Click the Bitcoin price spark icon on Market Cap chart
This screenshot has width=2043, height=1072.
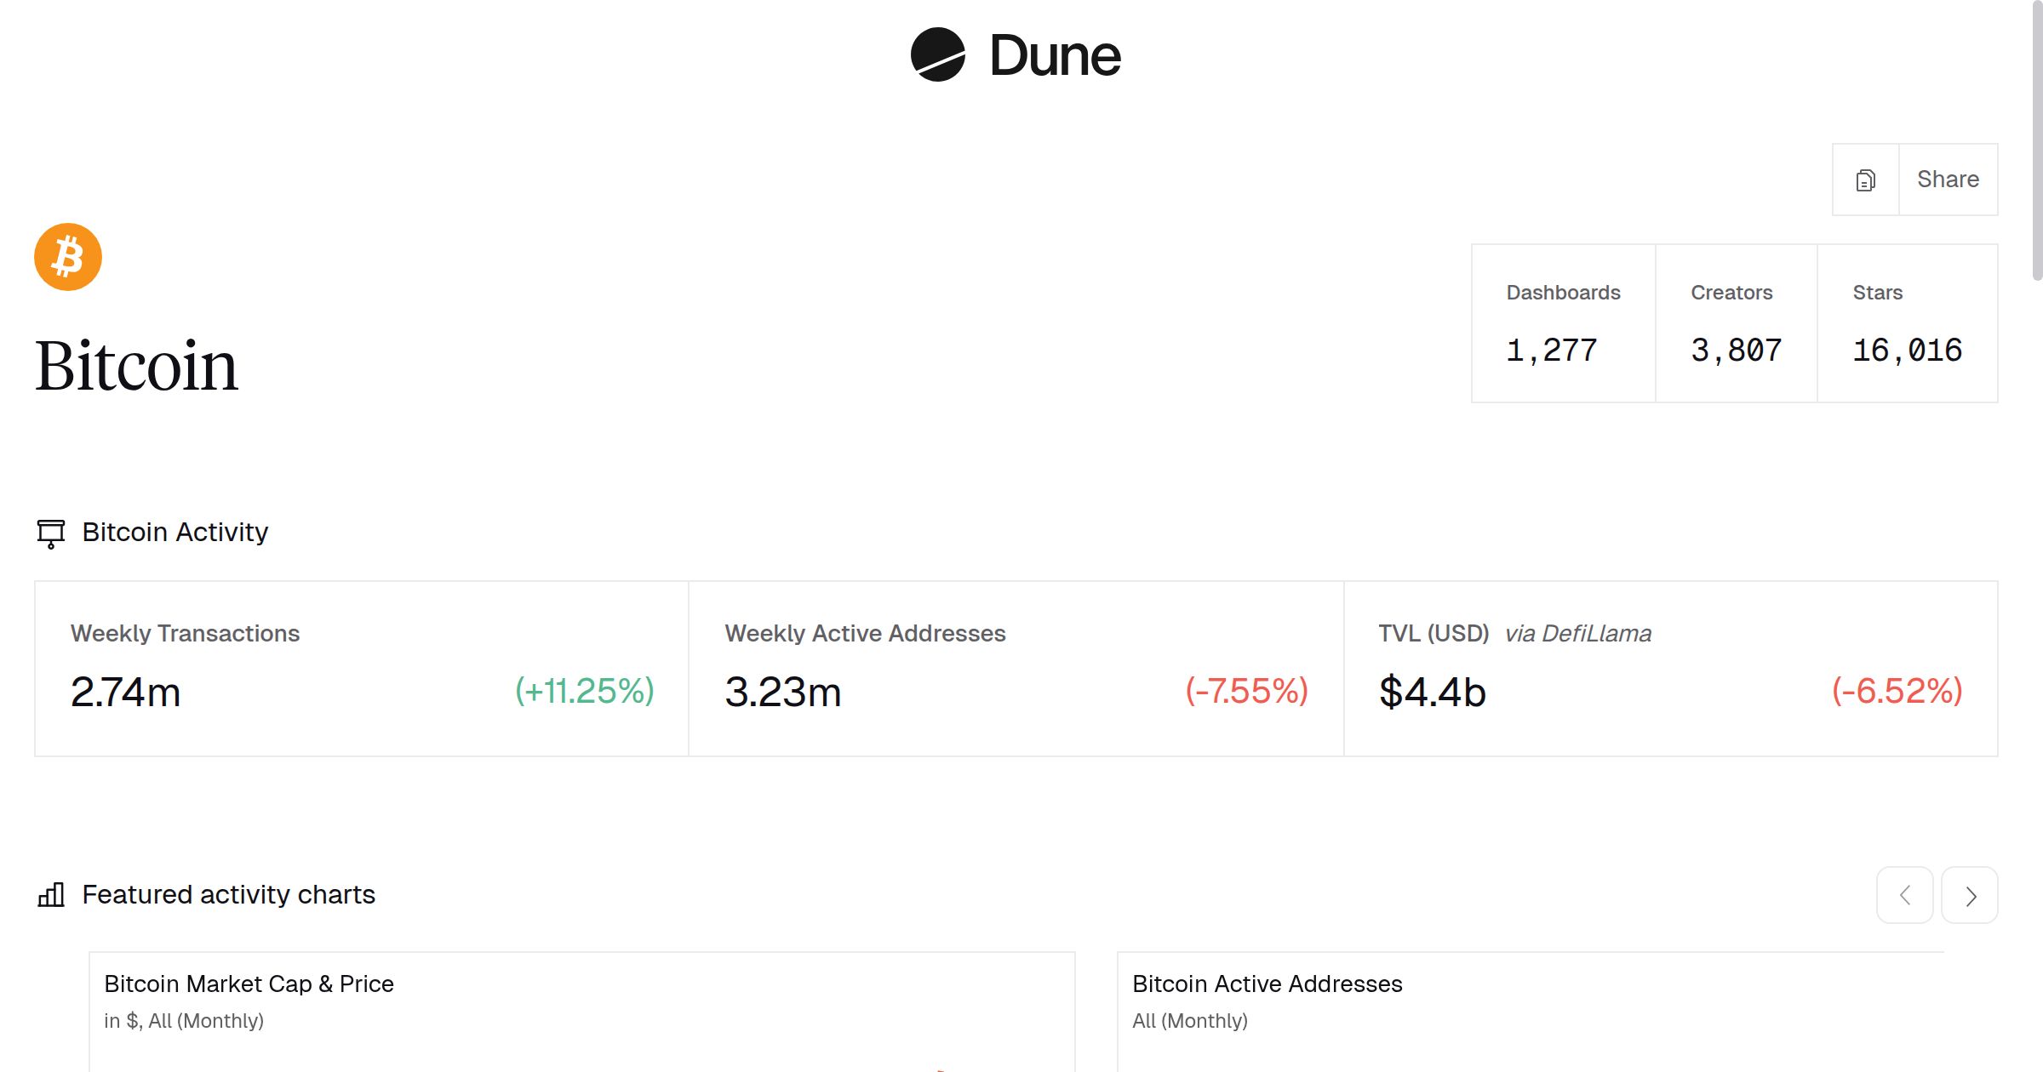pos(941,1066)
